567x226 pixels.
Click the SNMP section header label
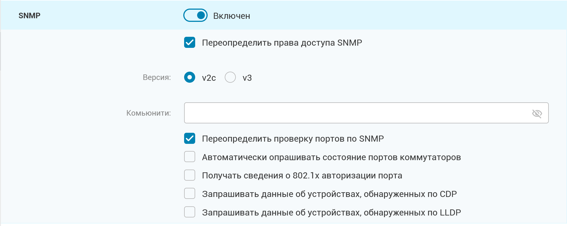click(x=29, y=15)
